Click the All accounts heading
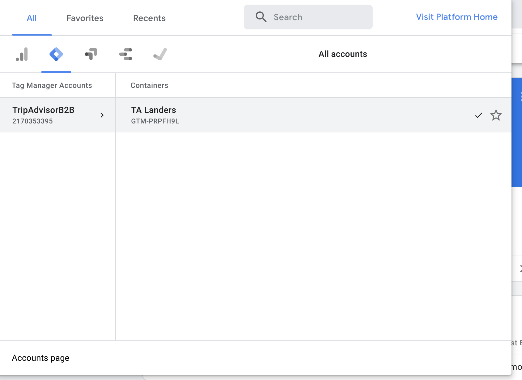 [343, 54]
